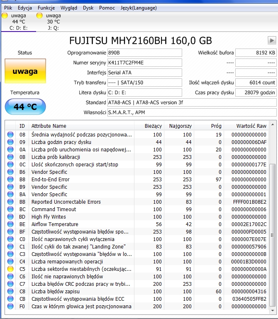Click raw value FFFF001B08E2
Viewport: 278px width, 319px height.
click(x=249, y=202)
